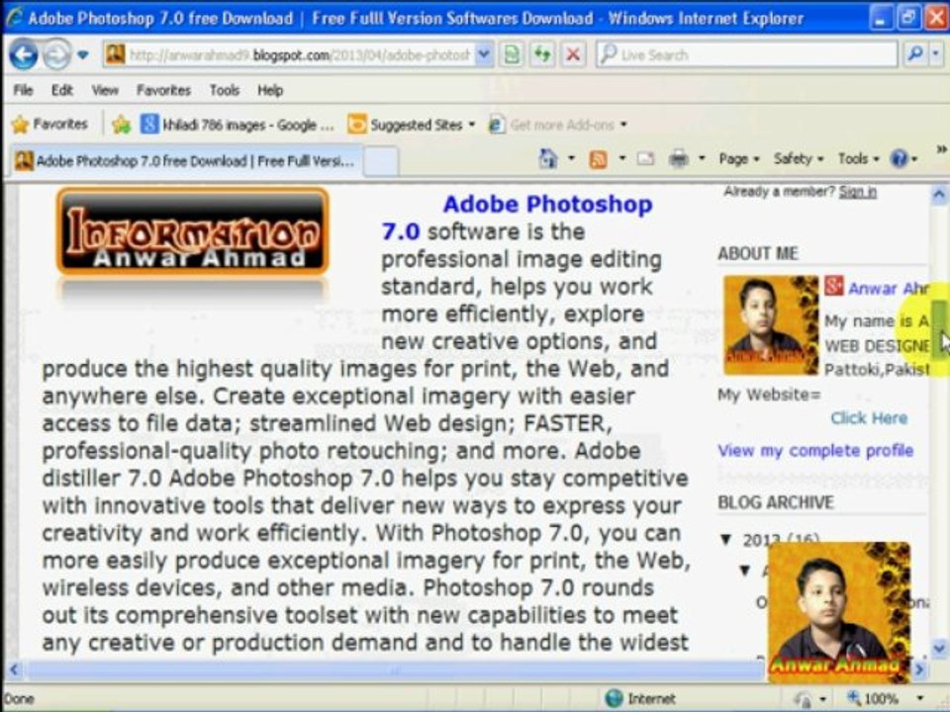Print the page with printer icon
Viewport: 950px width, 712px height.
coord(679,159)
